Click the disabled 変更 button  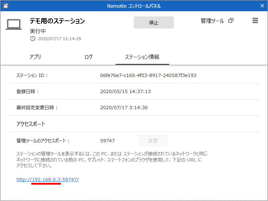coord(153,140)
